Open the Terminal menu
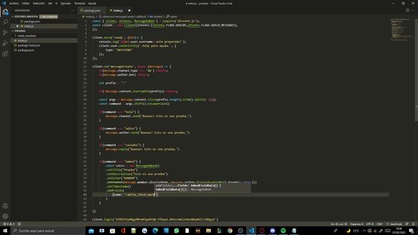 point(80,3)
